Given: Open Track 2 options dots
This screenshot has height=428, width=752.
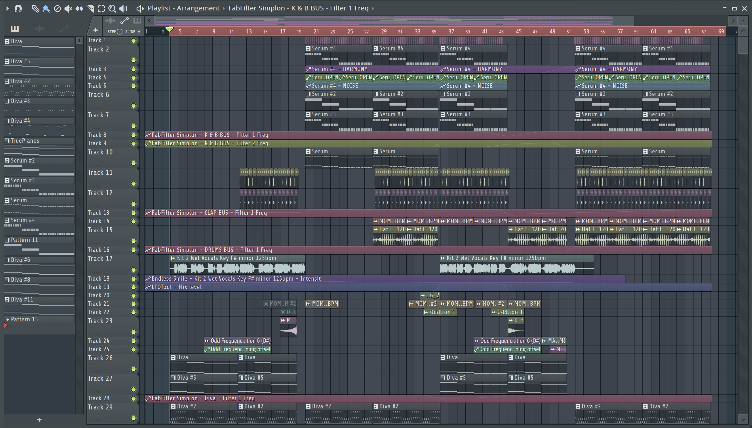Looking at the screenshot, I should click(x=97, y=62).
